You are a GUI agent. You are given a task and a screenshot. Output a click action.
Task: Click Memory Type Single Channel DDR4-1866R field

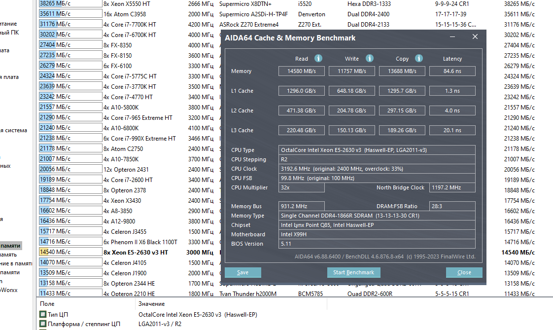click(377, 216)
